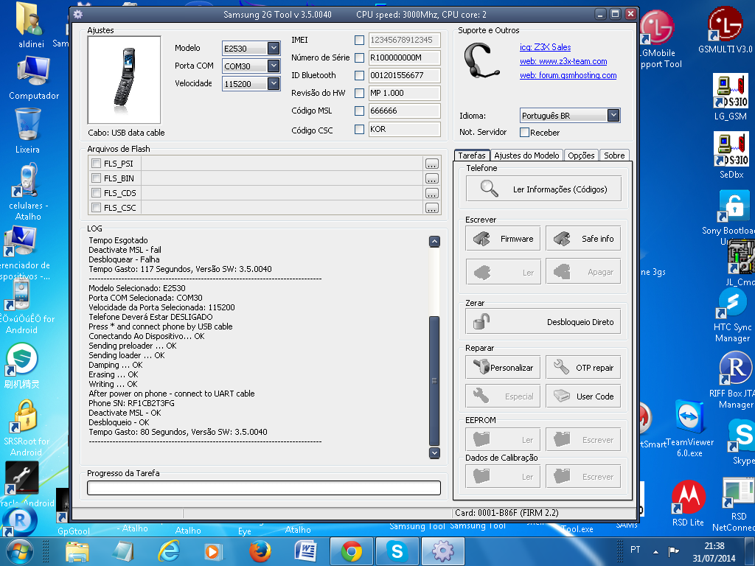This screenshot has height=566, width=755.
Task: Open Internet Explorer from the taskbar
Action: click(x=169, y=551)
